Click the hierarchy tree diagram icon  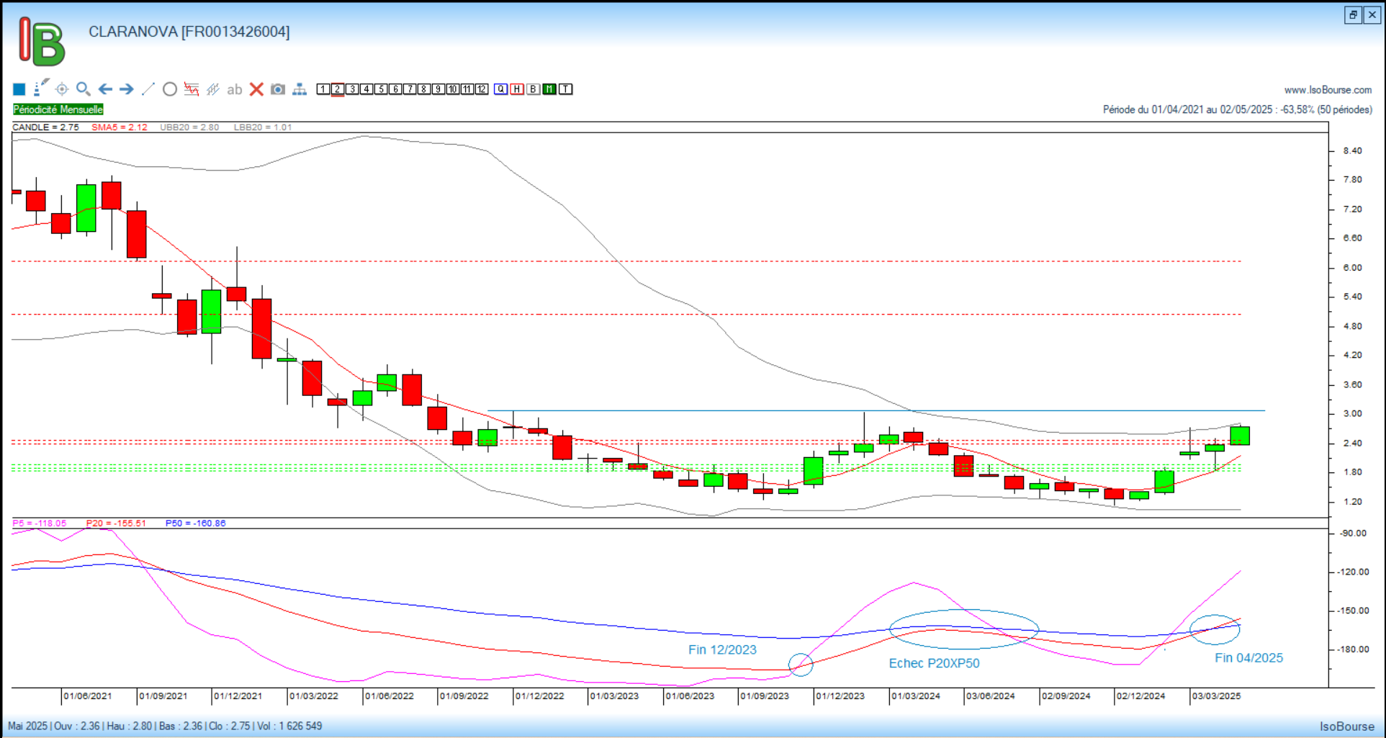tap(300, 89)
